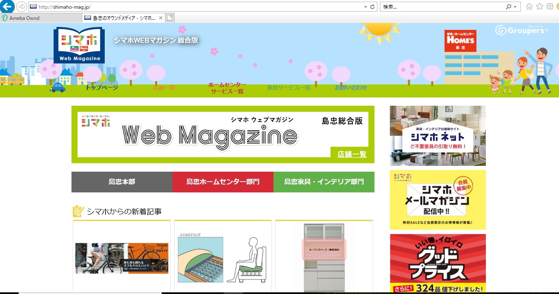Go back with the browser back arrow

click(x=7, y=7)
